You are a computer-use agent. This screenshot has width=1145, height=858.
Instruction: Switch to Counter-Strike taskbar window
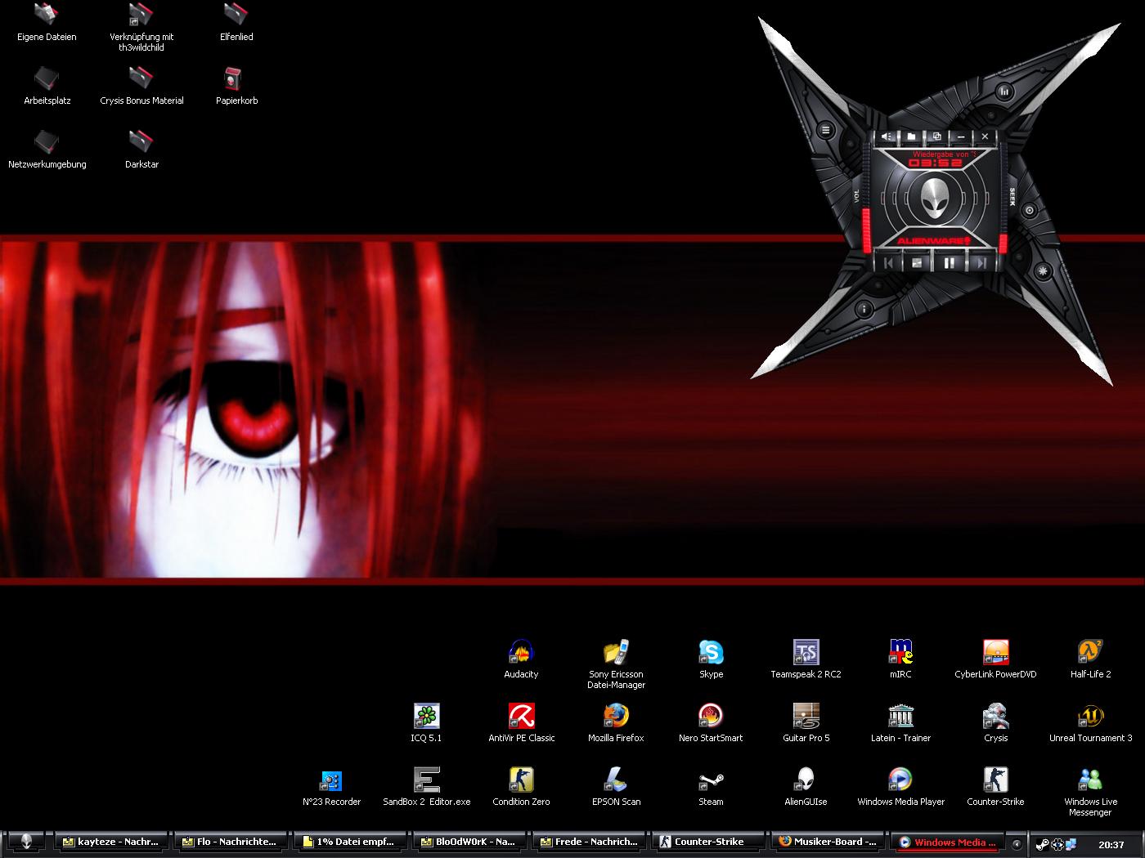[x=708, y=842]
